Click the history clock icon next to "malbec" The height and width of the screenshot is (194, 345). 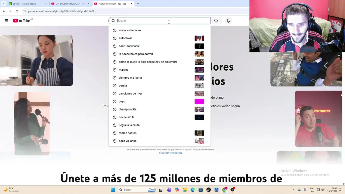tap(115, 70)
